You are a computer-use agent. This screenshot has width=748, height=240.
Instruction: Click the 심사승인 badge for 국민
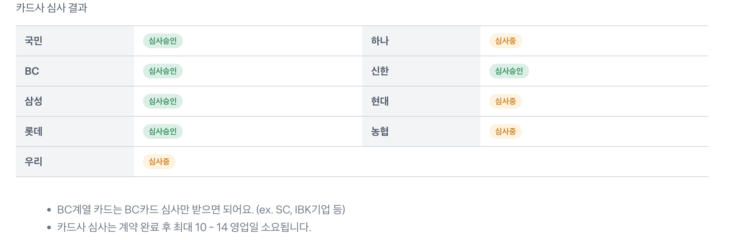162,41
